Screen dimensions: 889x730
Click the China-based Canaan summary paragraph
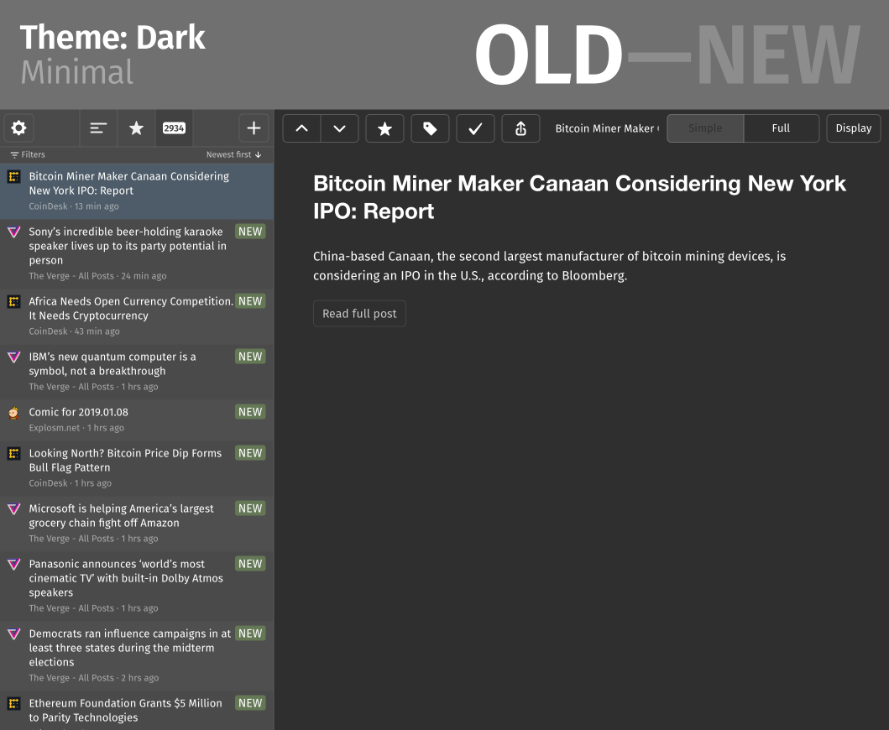[549, 266]
